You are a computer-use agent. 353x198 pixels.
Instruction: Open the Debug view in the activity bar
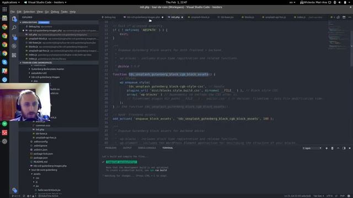point(14,46)
